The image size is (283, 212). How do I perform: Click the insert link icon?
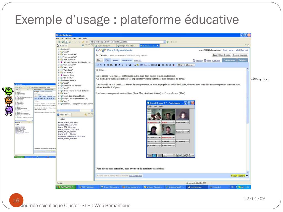click(141, 65)
